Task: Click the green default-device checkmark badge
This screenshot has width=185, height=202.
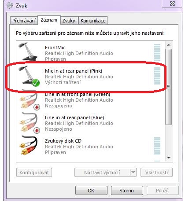Action: tap(36, 83)
